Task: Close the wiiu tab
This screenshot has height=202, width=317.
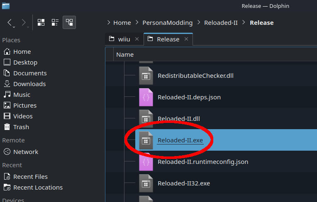Action: point(137,39)
